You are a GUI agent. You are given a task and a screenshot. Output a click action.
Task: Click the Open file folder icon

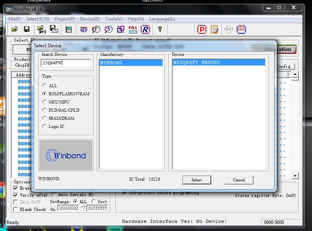tap(15, 29)
